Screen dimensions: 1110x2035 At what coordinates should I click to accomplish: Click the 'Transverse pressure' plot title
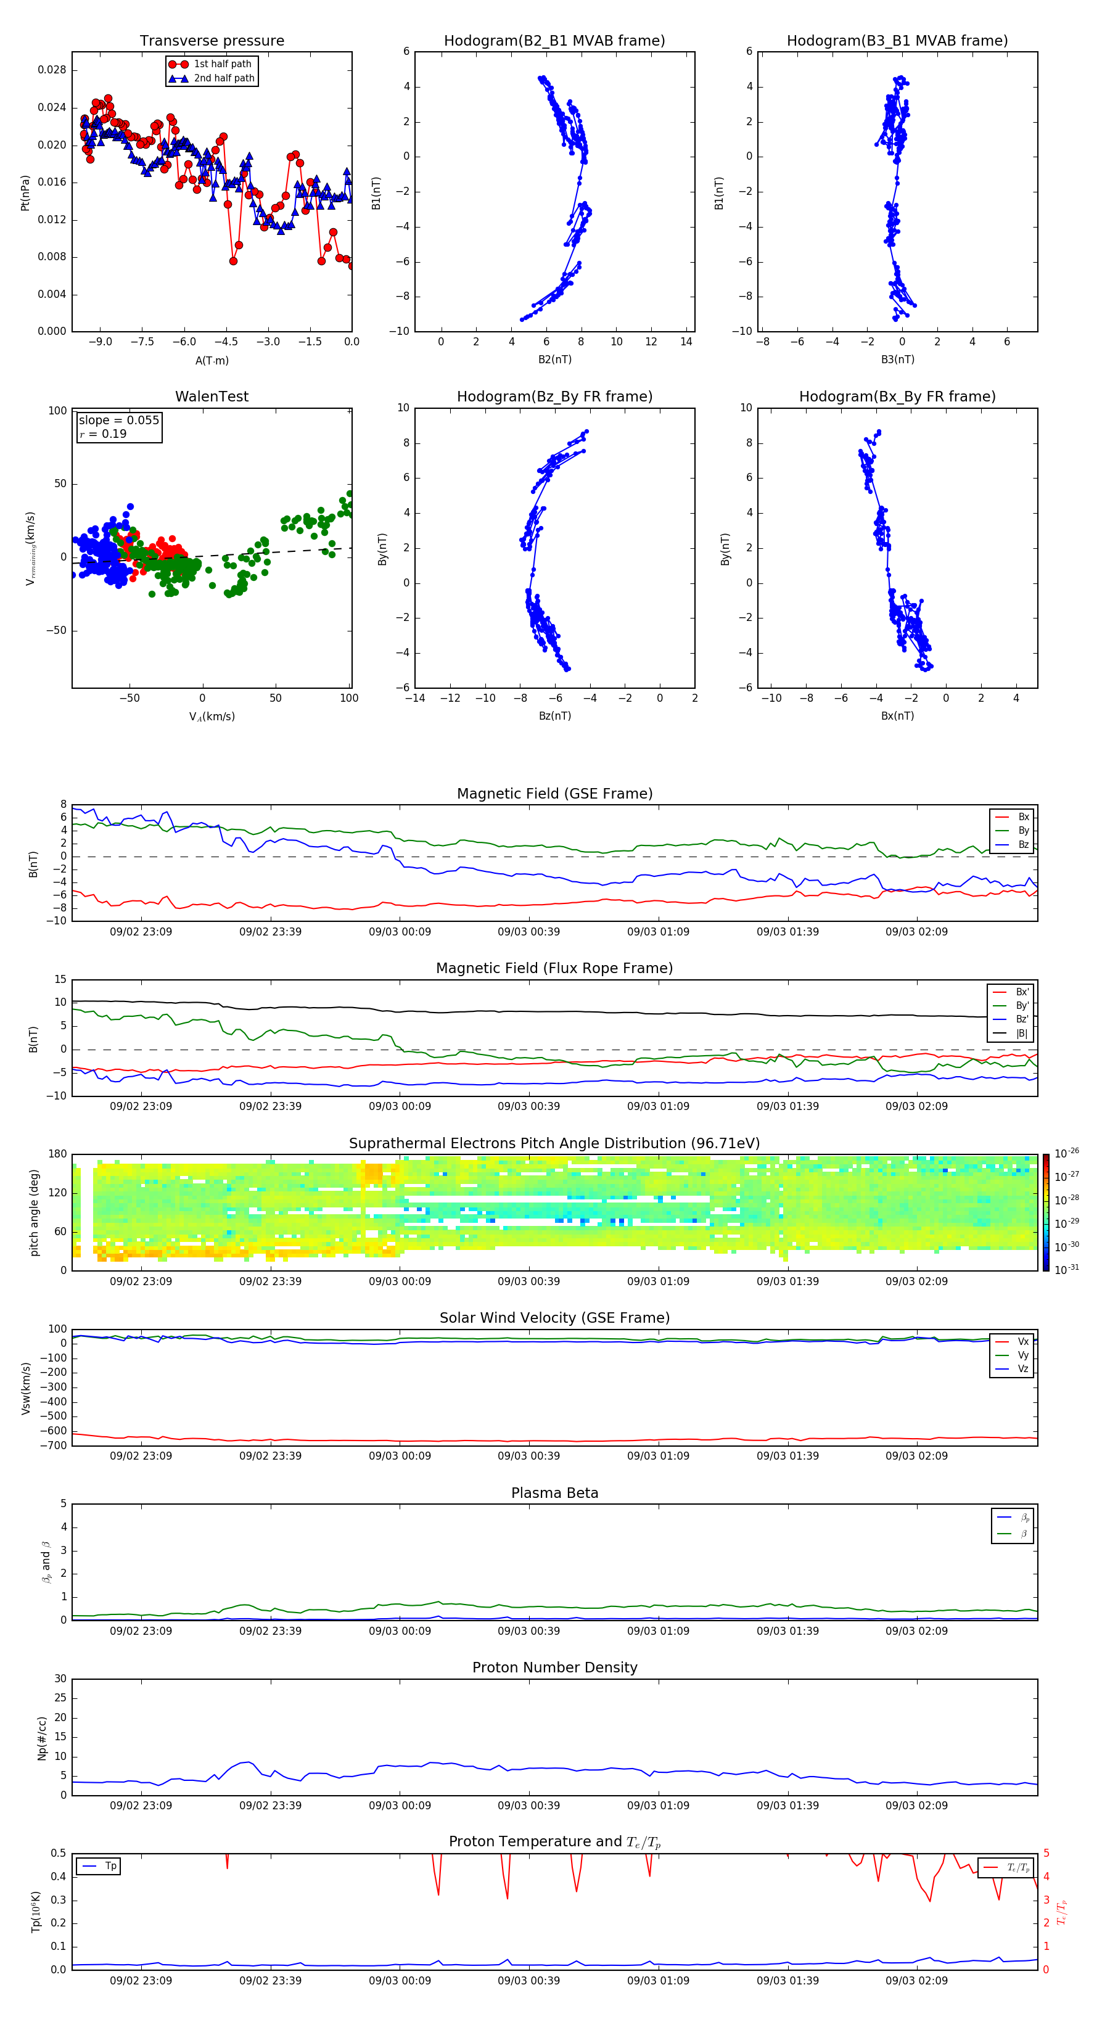[x=212, y=41]
